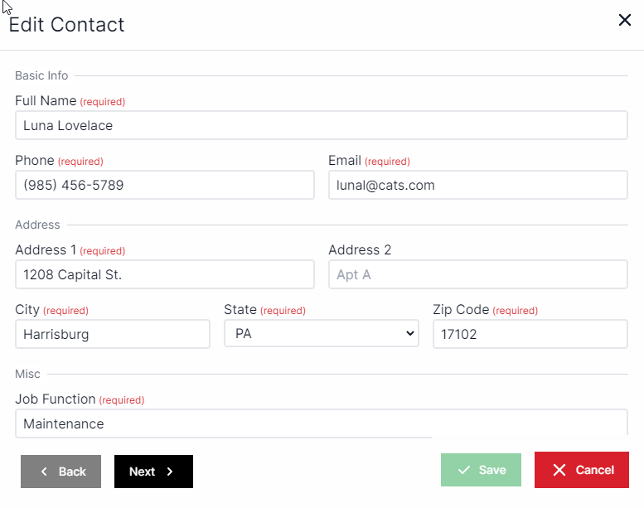Viewport: 644px width, 508px height.
Task: Open the State dropdown showing PA
Action: (x=322, y=334)
